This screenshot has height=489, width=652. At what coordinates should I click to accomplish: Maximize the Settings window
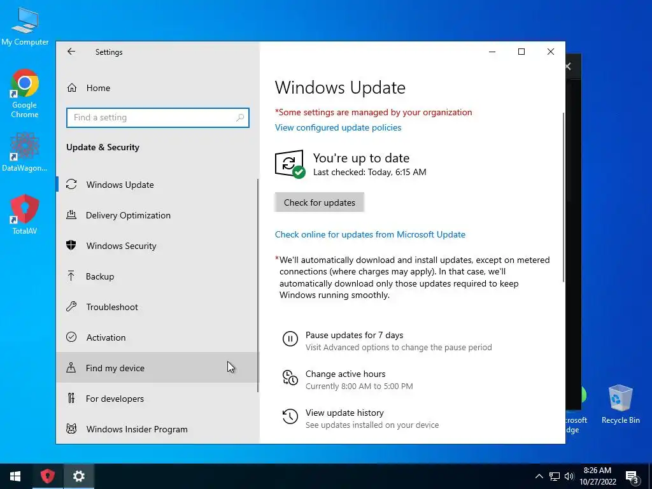point(521,52)
